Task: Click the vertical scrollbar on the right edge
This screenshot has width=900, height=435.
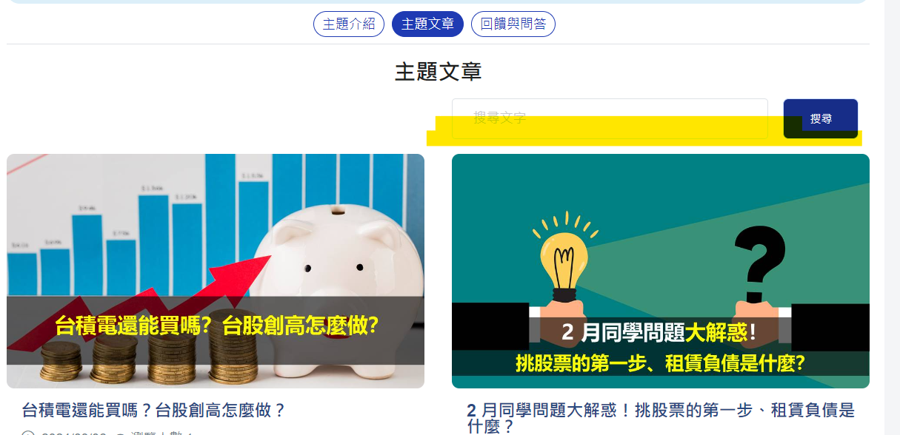Action: tap(892, 217)
